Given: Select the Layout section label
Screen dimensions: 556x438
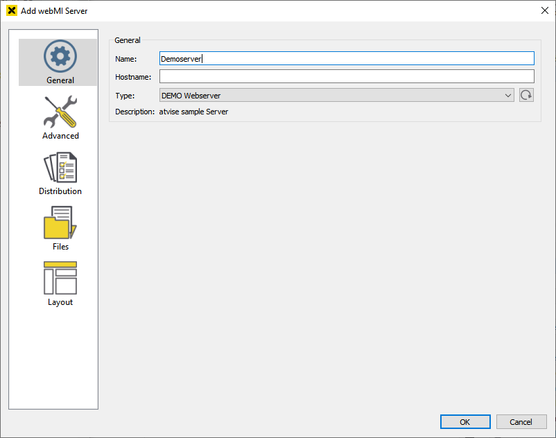Looking at the screenshot, I should tap(60, 302).
